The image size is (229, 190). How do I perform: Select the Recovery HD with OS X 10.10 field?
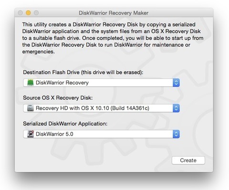101,108
